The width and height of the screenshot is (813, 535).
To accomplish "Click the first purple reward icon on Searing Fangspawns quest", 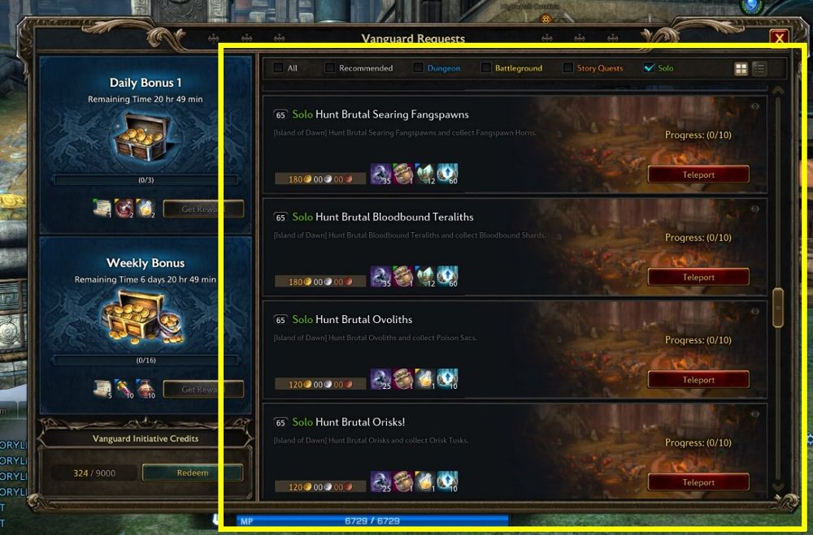I will click(380, 174).
